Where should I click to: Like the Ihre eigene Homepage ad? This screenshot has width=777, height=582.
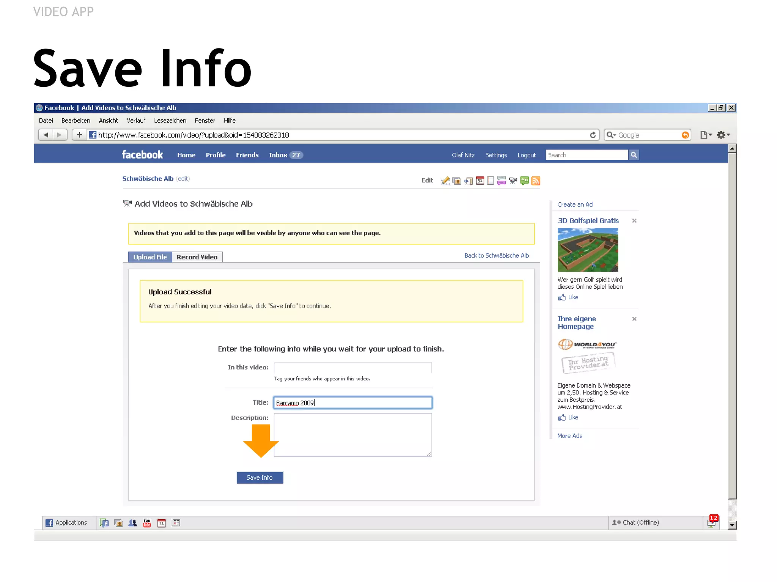(568, 418)
